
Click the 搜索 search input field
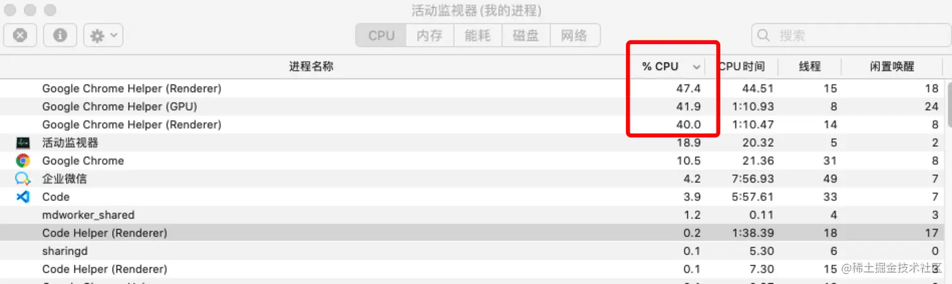(848, 36)
